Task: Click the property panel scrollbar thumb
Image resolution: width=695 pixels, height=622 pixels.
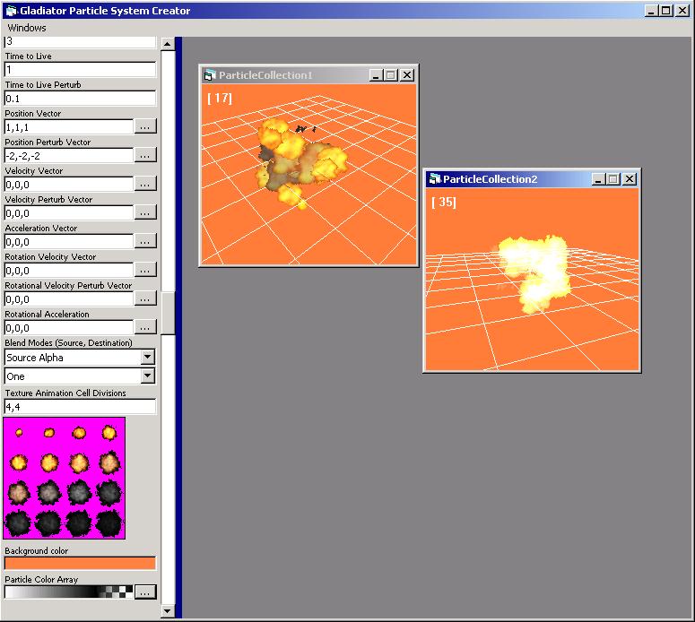Action: (x=167, y=313)
